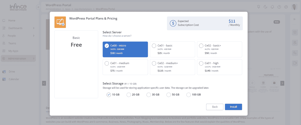The height and width of the screenshot is (125, 301).
Task: Click the Calendar sidebar icon
Action: (x=4, y=79)
